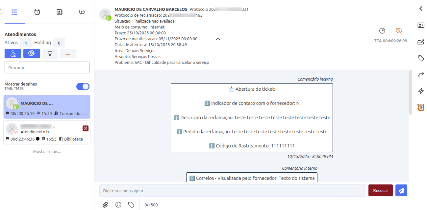
Task: Click the lightning bolt icon in right sidebar
Action: 421,91
